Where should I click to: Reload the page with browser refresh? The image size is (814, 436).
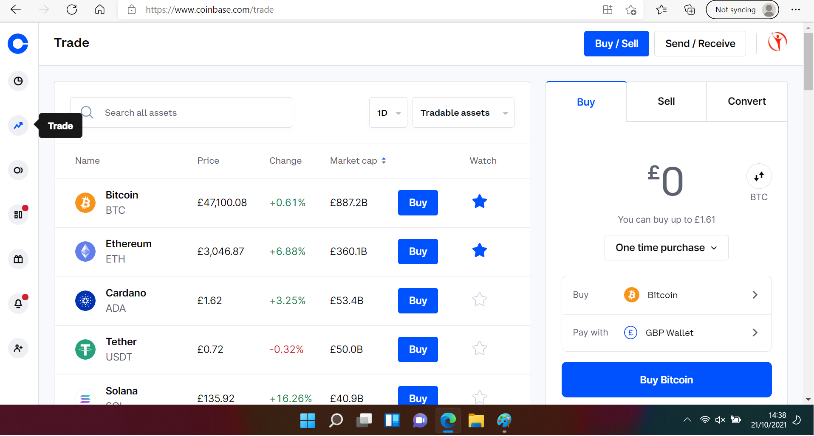pyautogui.click(x=72, y=9)
